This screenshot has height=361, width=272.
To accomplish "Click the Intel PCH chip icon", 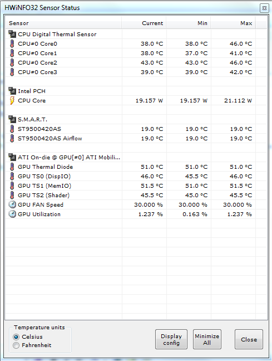I will pyautogui.click(x=12, y=91).
